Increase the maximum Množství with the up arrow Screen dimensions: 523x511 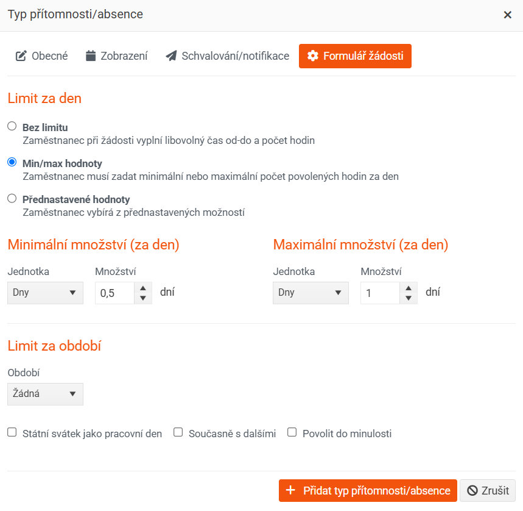coord(409,288)
